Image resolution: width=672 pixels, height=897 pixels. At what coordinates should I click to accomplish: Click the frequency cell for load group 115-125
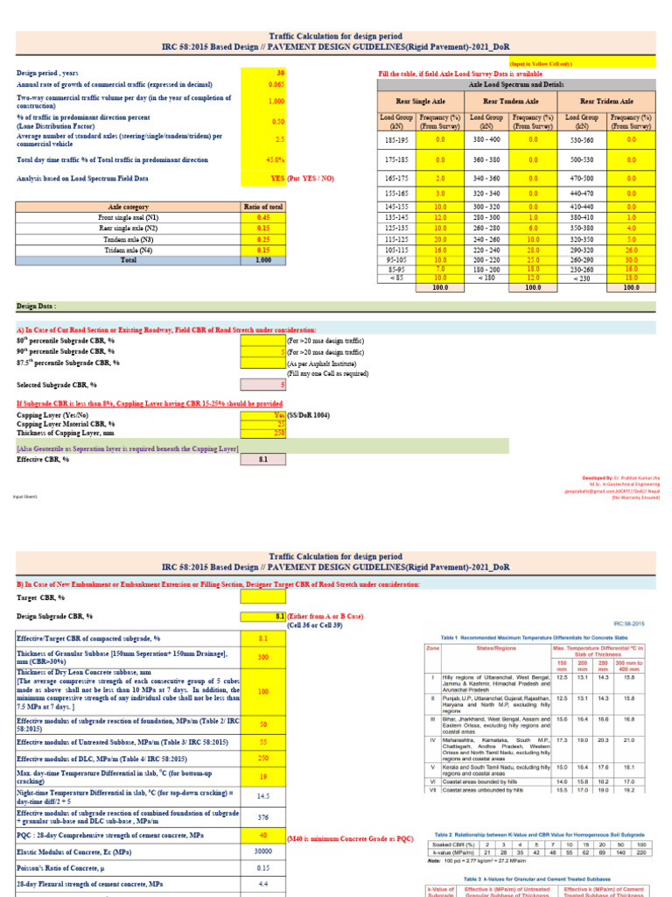(440, 239)
